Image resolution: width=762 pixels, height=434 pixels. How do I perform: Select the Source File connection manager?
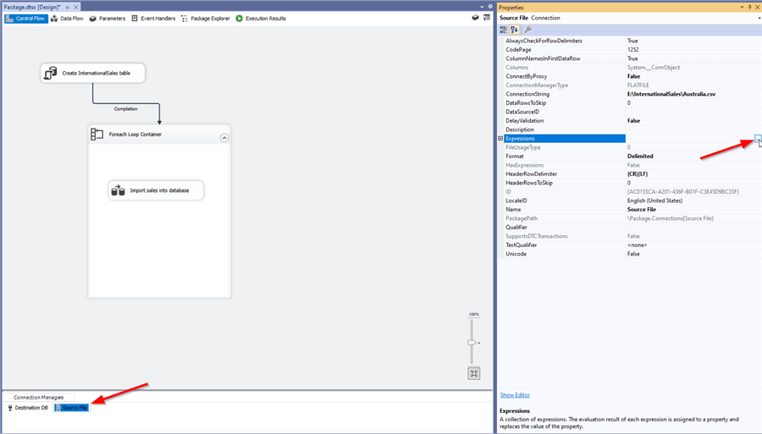[72, 408]
